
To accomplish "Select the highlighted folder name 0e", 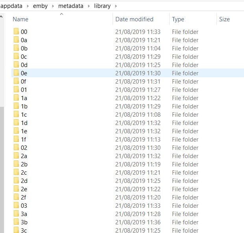I will (24, 73).
